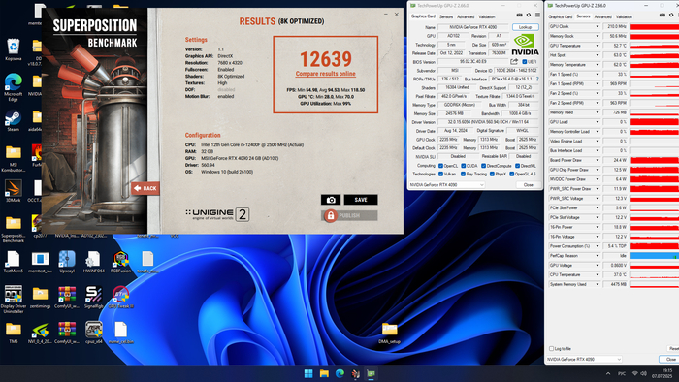Toggle the DirectCompute checkbox
Screen dimensions: 679x382
(483, 166)
